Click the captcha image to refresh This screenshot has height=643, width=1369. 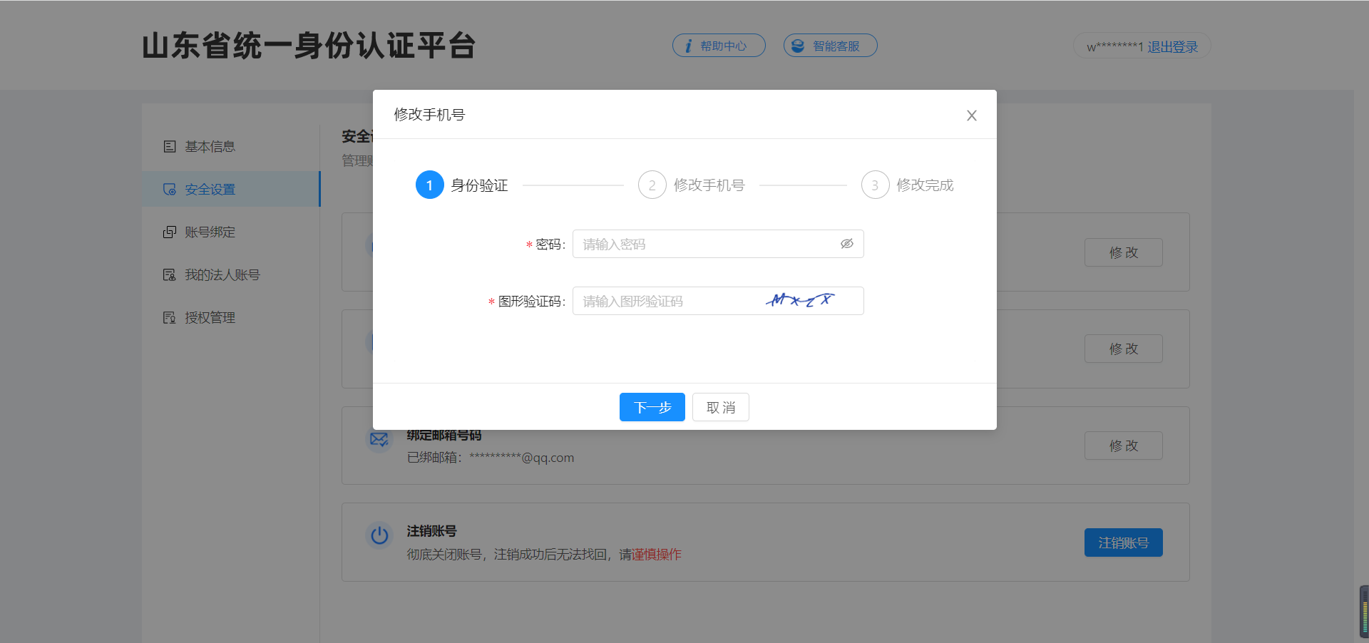tap(800, 300)
